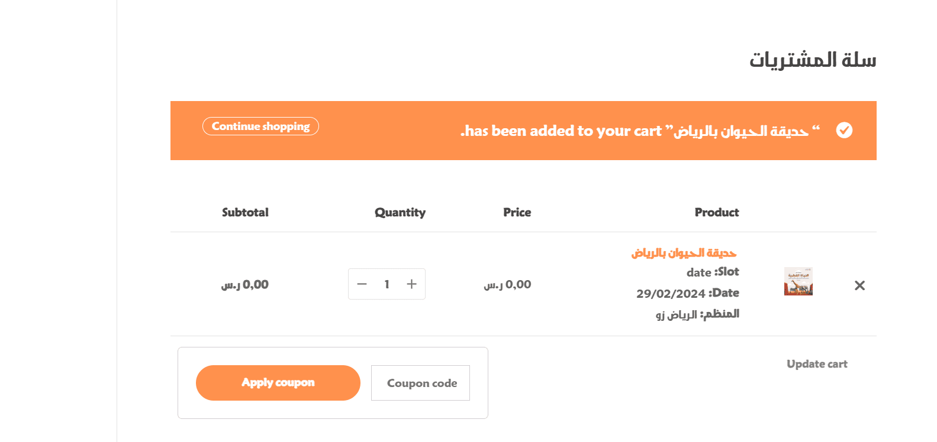Viewport: 937px width, 442px height.
Task: Click the Price column header
Action: coord(517,212)
